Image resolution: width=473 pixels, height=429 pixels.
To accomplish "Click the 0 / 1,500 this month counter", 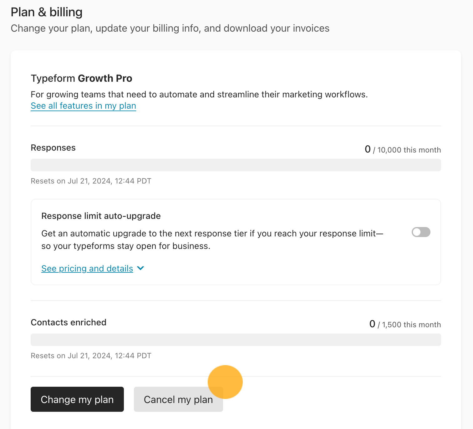I will click(x=405, y=324).
